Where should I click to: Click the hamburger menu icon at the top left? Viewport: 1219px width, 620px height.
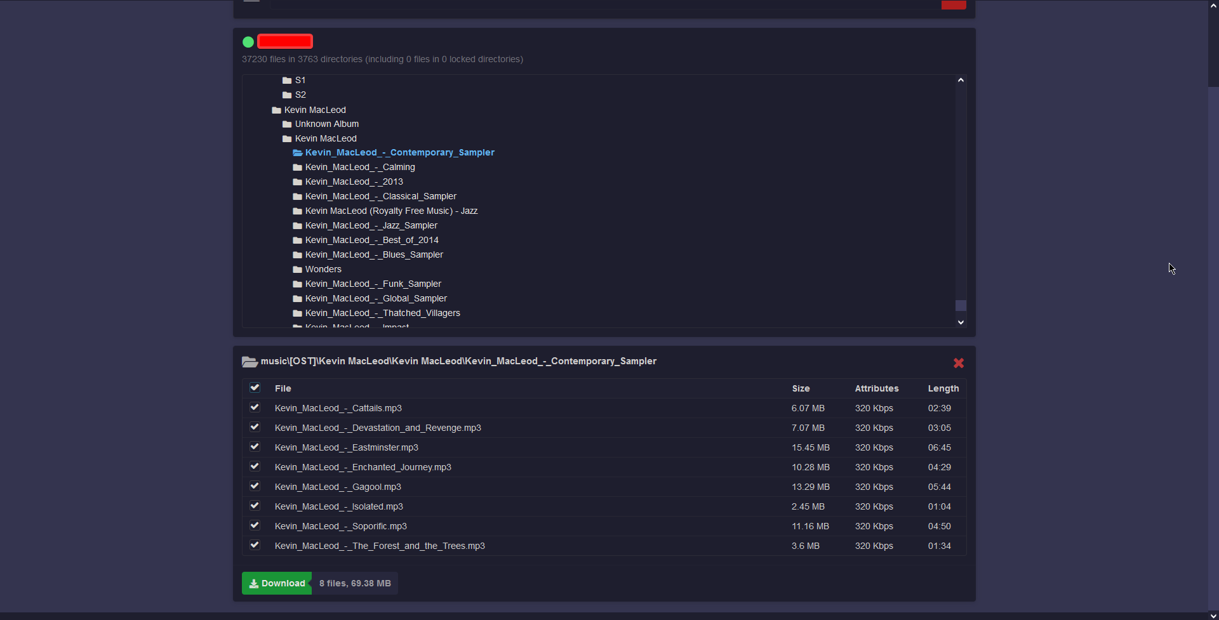pyautogui.click(x=251, y=1)
